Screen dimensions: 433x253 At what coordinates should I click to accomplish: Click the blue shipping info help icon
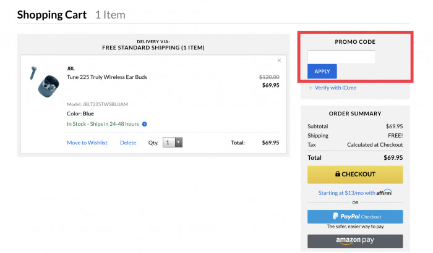(x=145, y=124)
